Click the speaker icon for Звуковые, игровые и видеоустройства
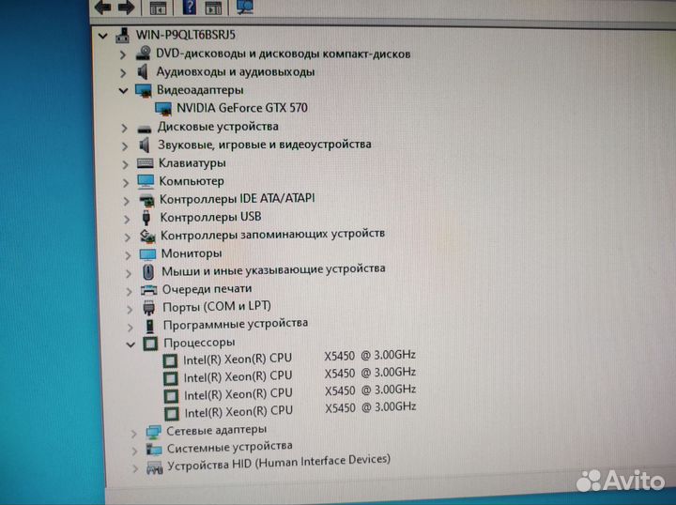 145,145
